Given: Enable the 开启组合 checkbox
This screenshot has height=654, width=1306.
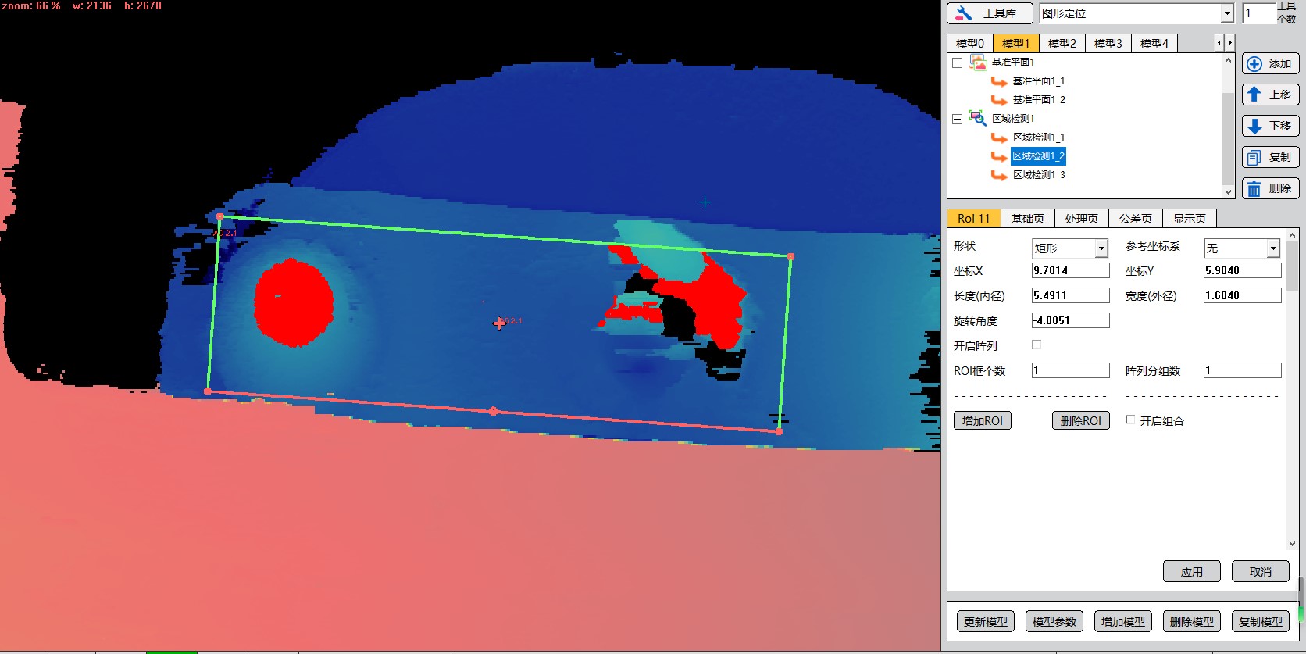Looking at the screenshot, I should (1130, 420).
